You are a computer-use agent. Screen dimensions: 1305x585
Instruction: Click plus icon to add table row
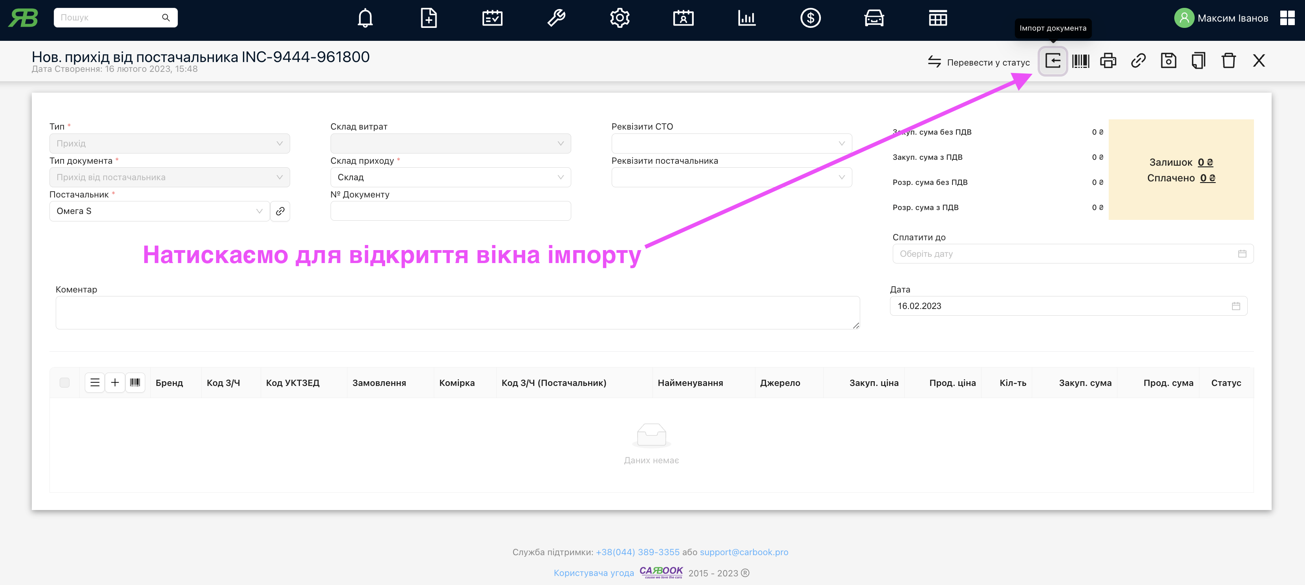[x=115, y=382]
